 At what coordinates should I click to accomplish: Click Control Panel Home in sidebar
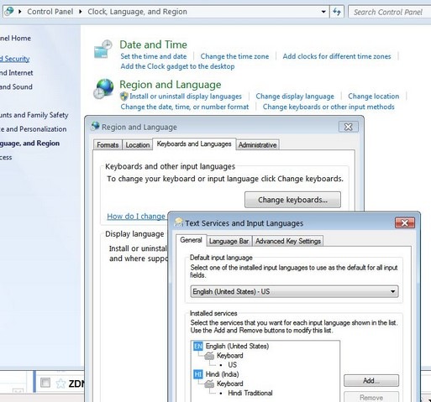tap(15, 38)
